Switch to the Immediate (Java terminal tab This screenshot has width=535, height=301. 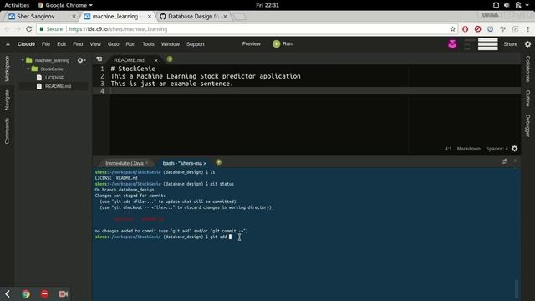point(125,164)
